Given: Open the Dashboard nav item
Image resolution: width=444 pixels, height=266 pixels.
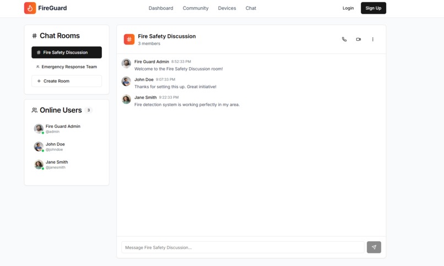Looking at the screenshot, I should tap(161, 8).
